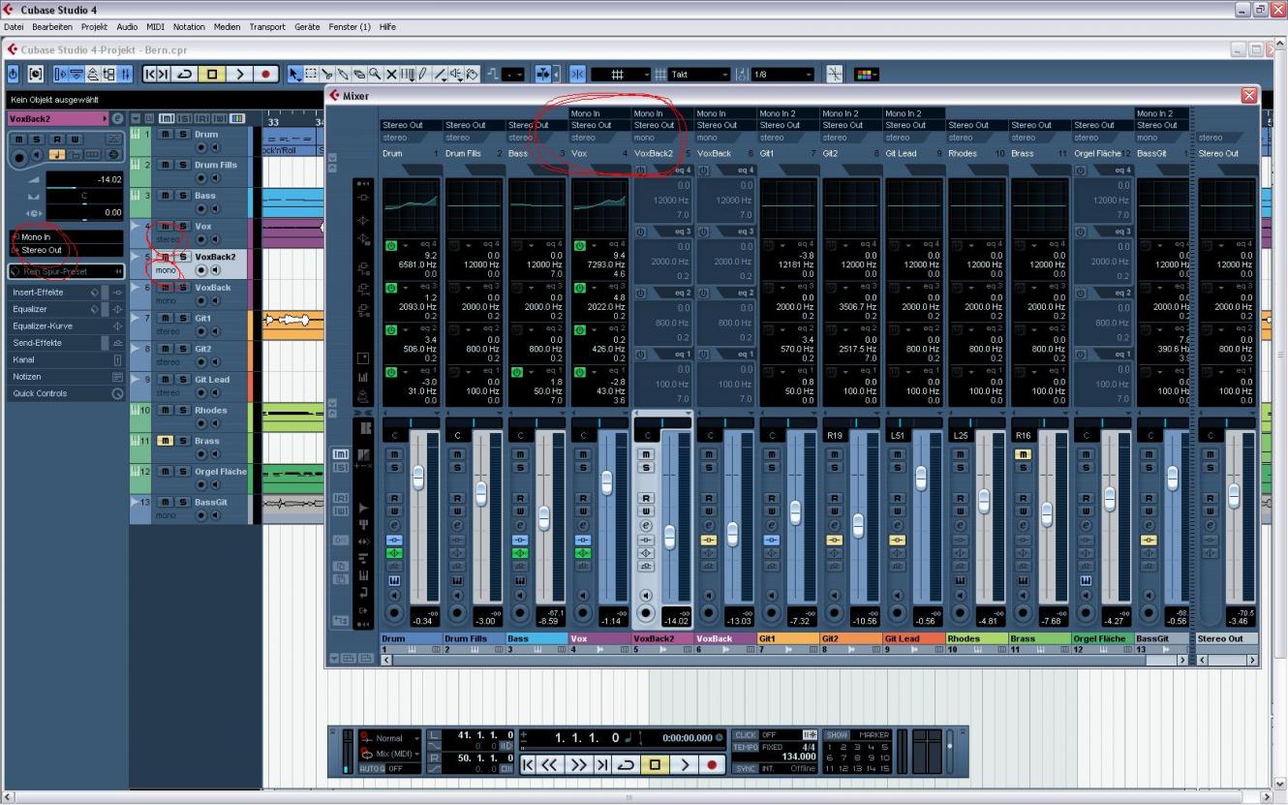Open the Datei menu
Screen dimensions: 1288x805
click(14, 27)
